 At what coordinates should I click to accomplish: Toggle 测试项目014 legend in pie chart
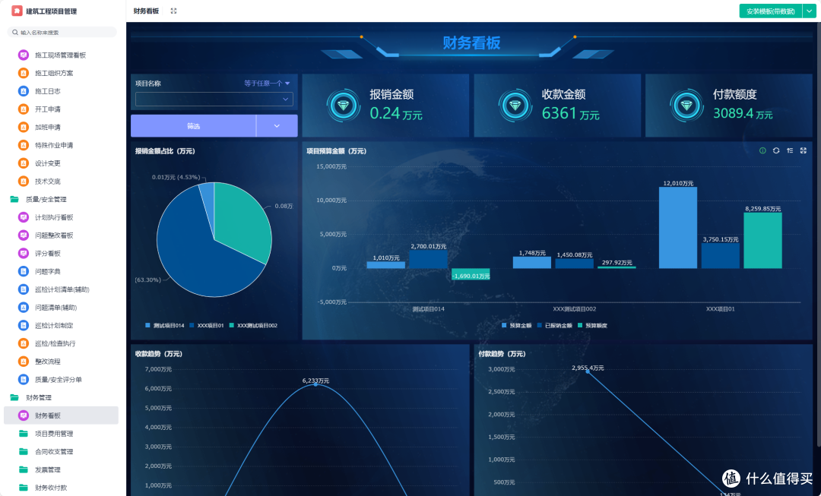point(165,325)
